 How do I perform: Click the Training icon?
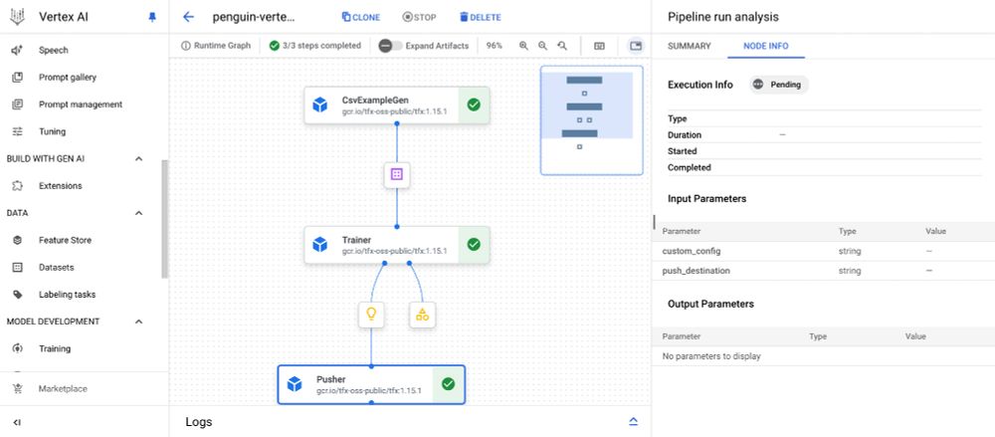(x=18, y=348)
